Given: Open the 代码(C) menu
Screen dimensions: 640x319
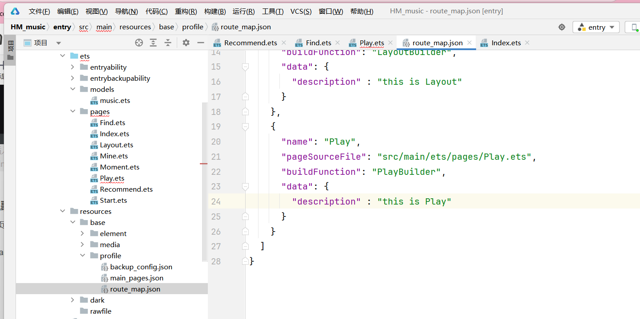Looking at the screenshot, I should coord(157,11).
